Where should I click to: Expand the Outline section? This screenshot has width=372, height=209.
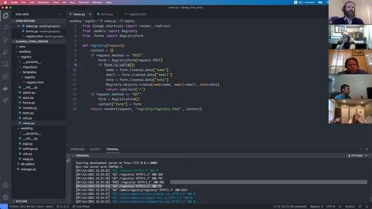[x=22, y=201]
